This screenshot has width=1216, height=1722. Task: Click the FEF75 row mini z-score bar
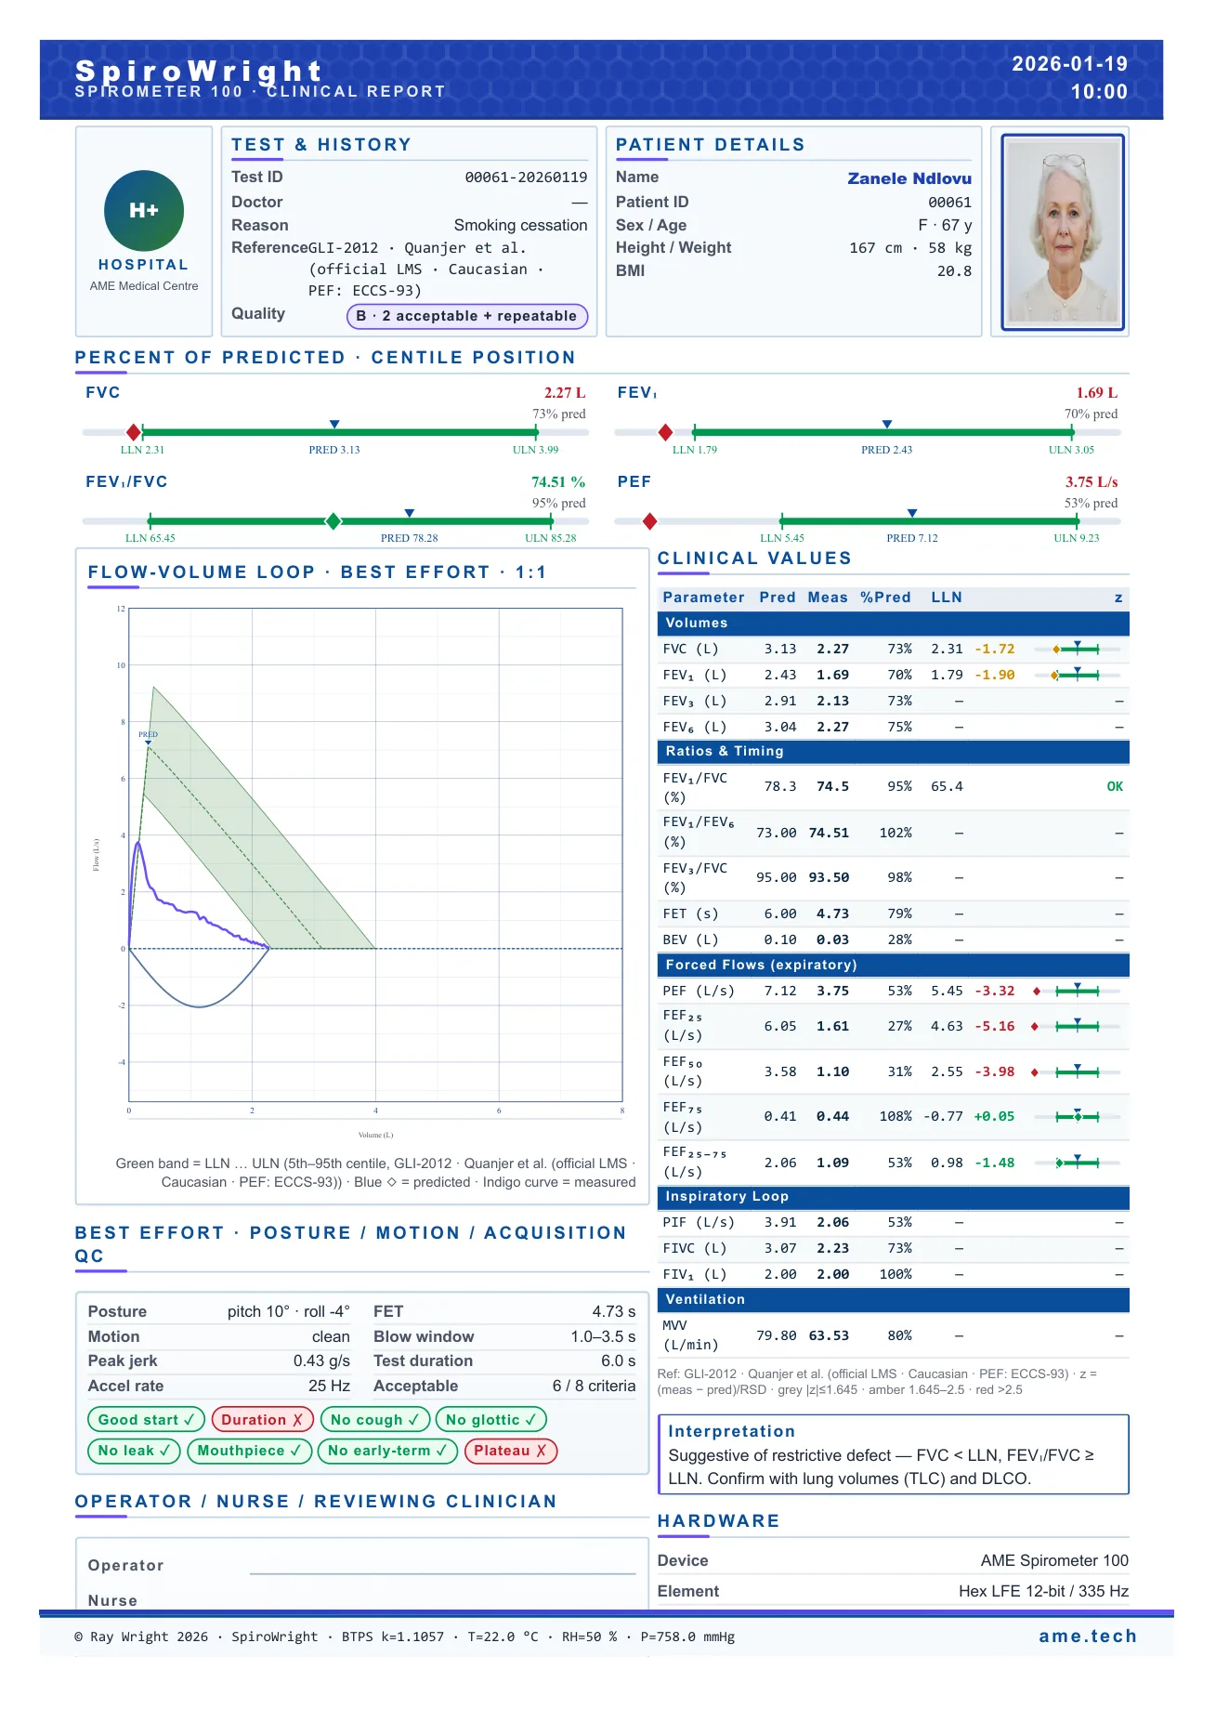click(1076, 1116)
